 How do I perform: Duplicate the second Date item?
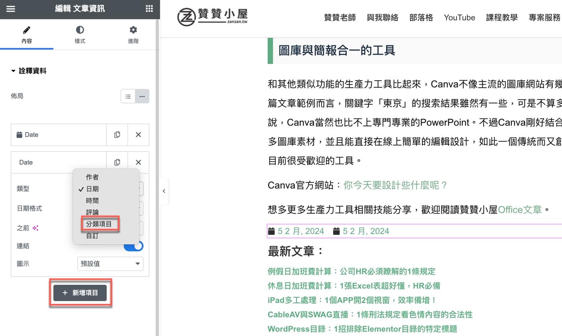click(x=117, y=162)
